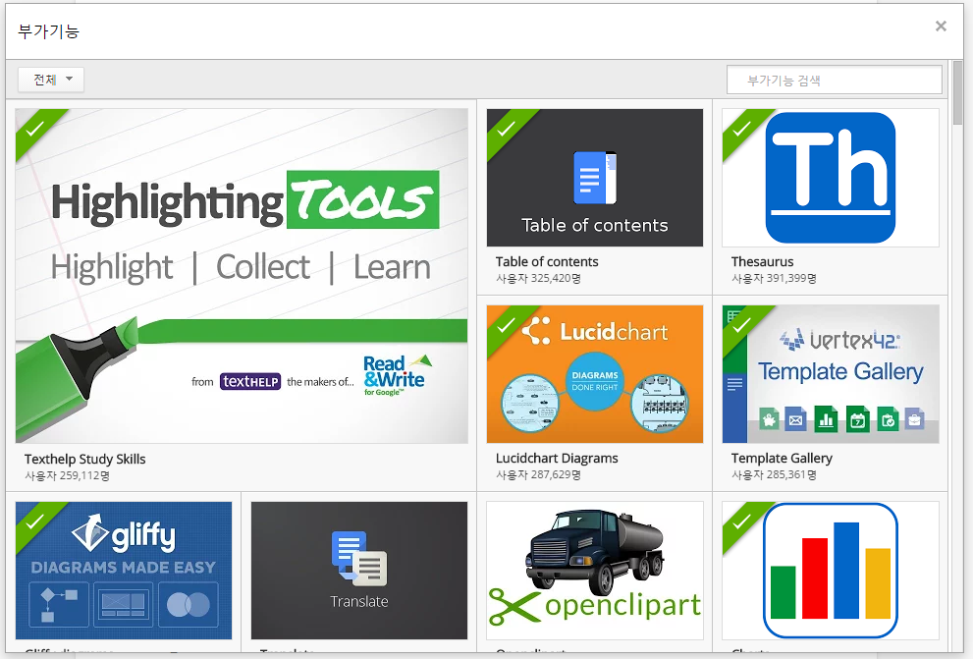This screenshot has height=659, width=973.
Task: Close the 부가기능 dialog
Action: pyautogui.click(x=941, y=27)
